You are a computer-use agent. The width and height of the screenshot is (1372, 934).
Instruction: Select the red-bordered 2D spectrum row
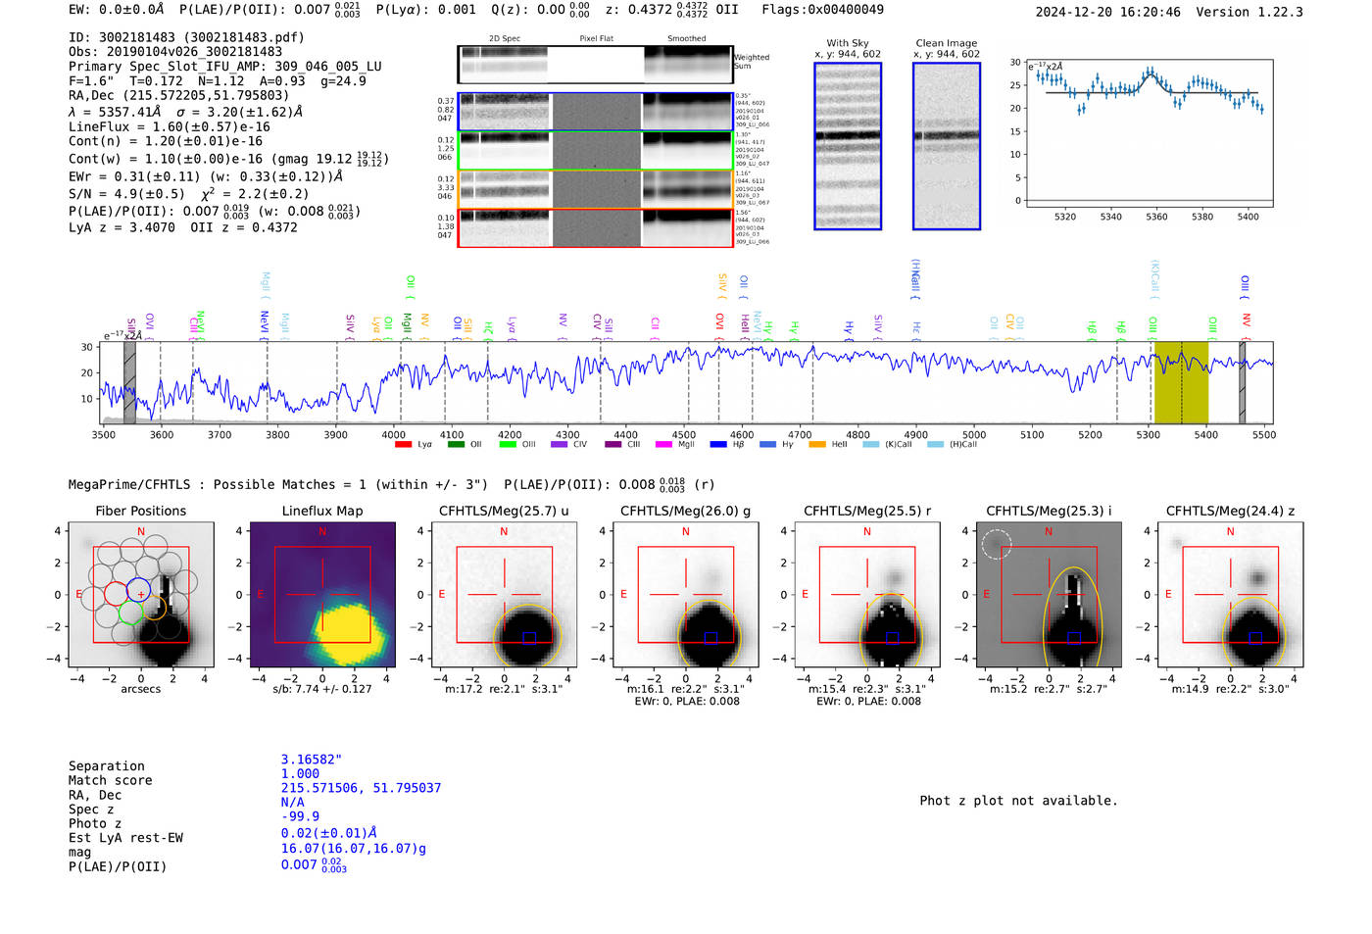[x=595, y=227]
